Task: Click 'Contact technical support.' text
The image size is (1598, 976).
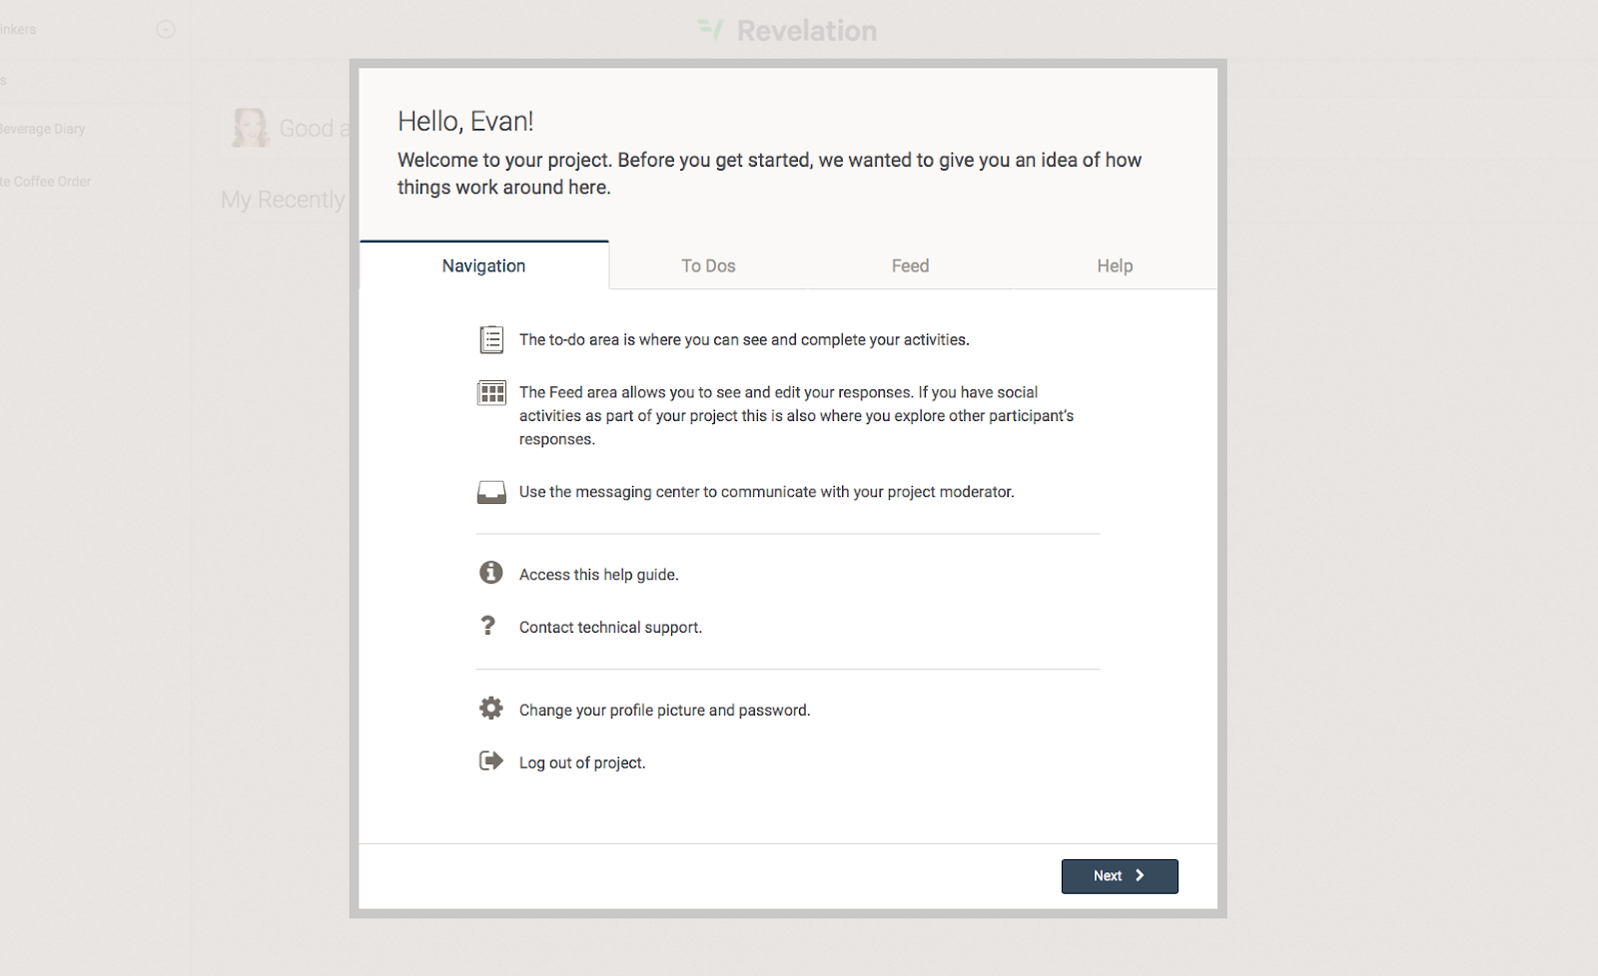Action: pyautogui.click(x=610, y=627)
